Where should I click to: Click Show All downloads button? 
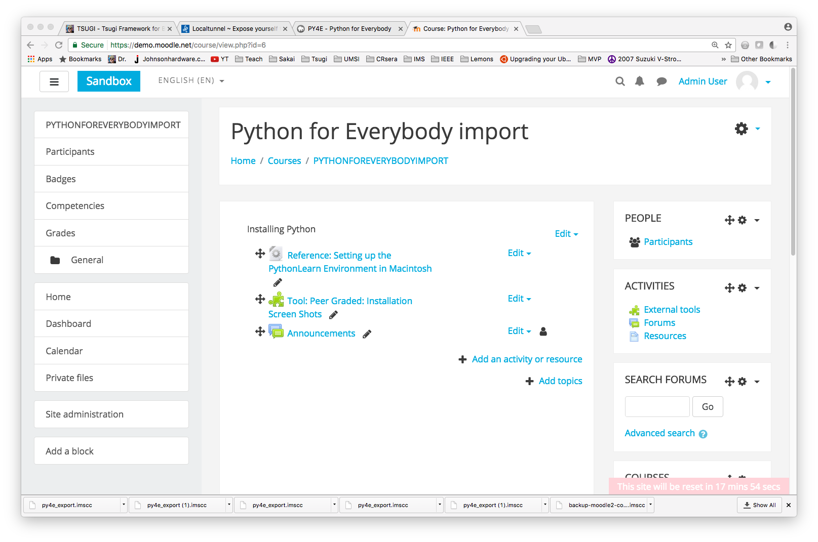point(759,505)
